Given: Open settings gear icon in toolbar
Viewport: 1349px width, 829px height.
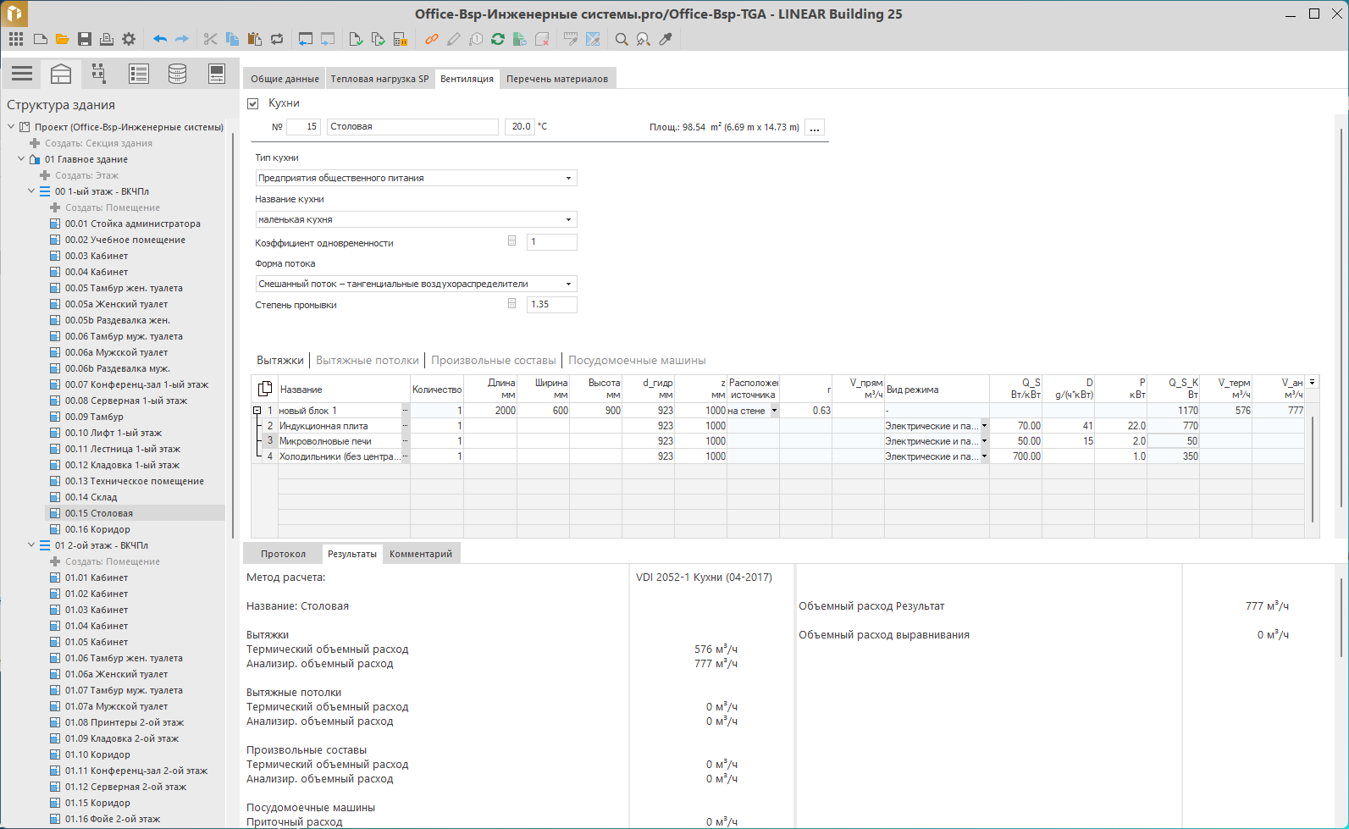Looking at the screenshot, I should [129, 39].
